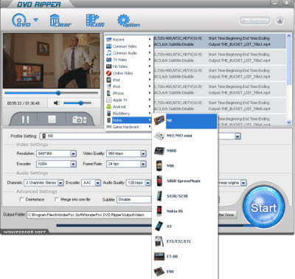Select the Nokia X6 device profile

point(185,211)
